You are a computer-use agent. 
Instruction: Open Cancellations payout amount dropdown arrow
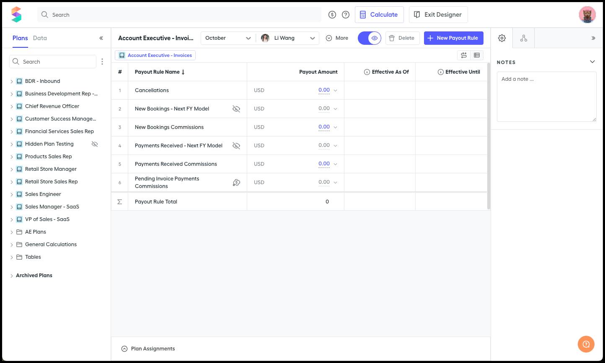coord(335,90)
